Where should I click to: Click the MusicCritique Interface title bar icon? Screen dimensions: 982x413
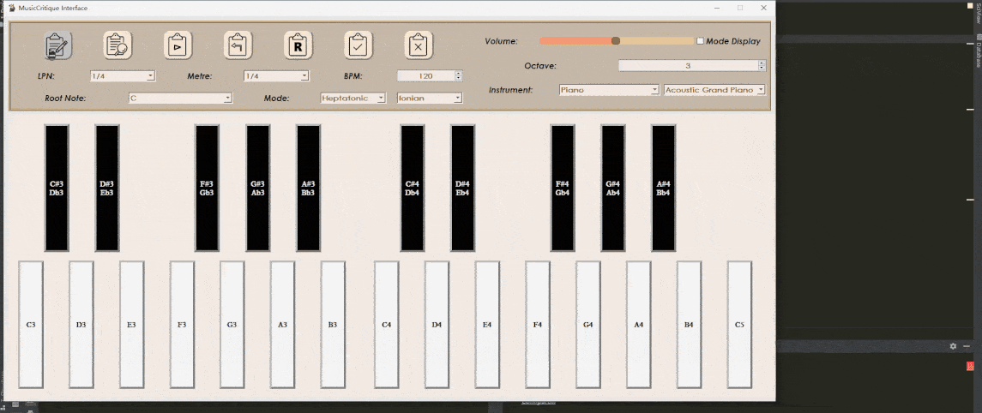[11, 8]
